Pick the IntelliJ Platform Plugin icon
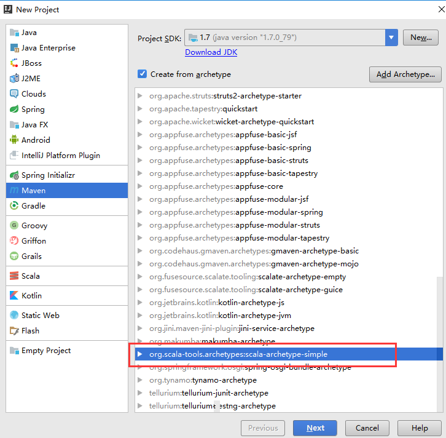 [x=14, y=156]
